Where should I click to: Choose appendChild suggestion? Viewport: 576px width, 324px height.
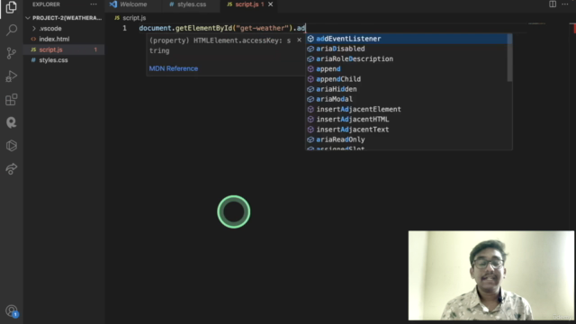407,79
